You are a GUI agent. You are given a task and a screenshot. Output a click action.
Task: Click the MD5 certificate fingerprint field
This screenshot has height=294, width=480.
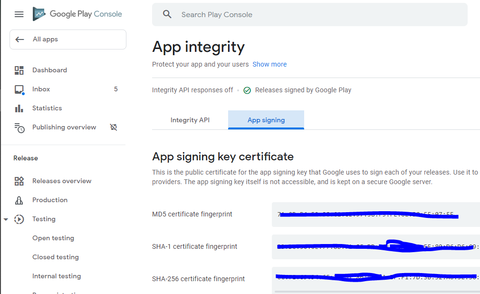[x=375, y=215]
